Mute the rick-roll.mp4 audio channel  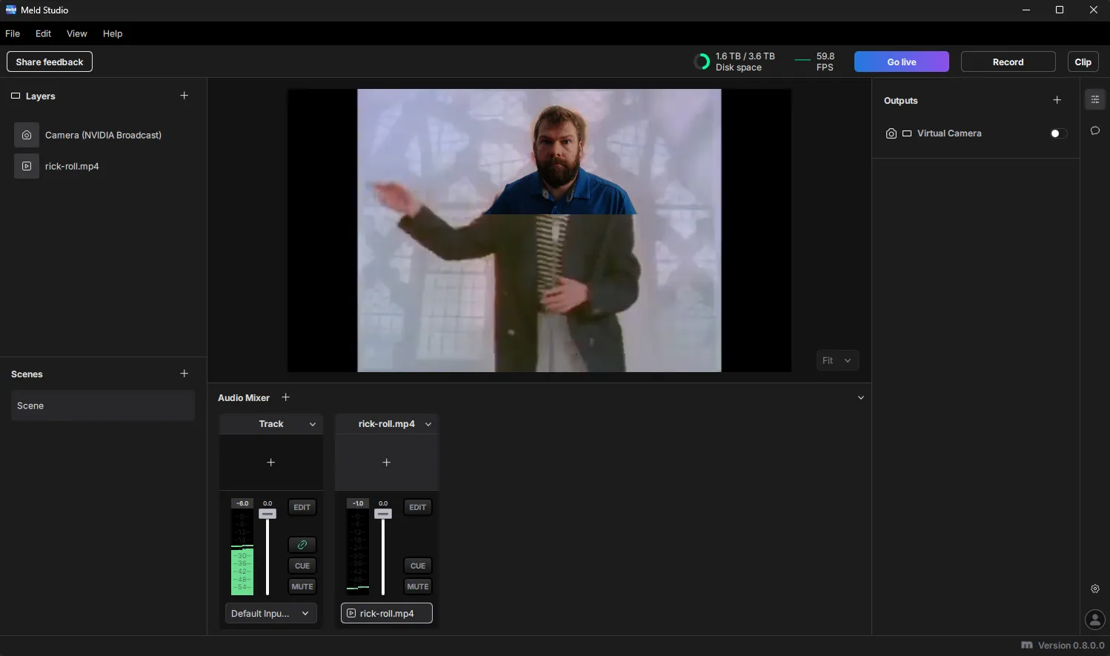[x=417, y=586]
